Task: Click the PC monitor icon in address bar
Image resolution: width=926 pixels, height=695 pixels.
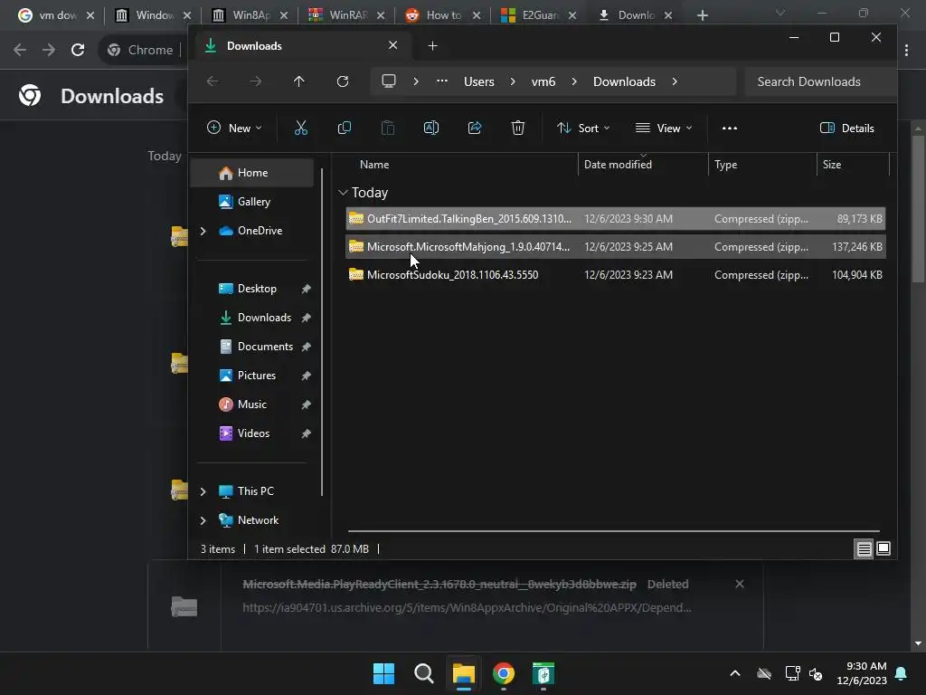Action: click(389, 81)
